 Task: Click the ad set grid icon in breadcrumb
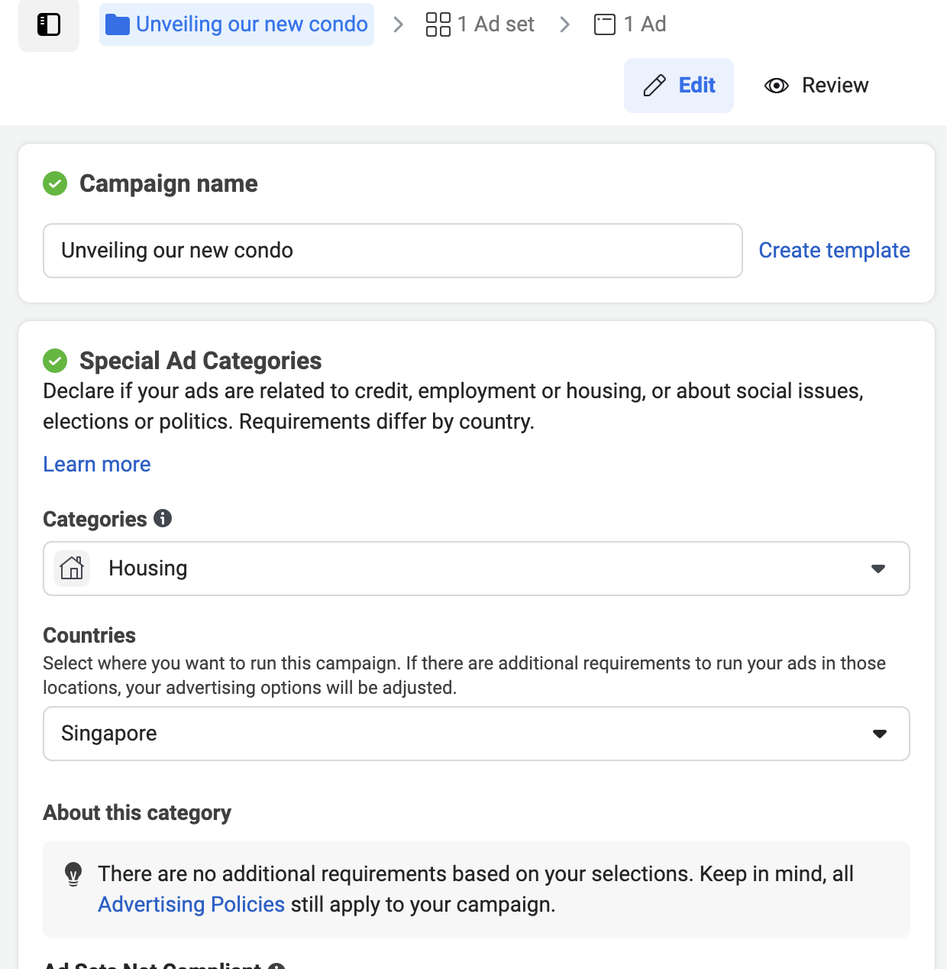(437, 24)
